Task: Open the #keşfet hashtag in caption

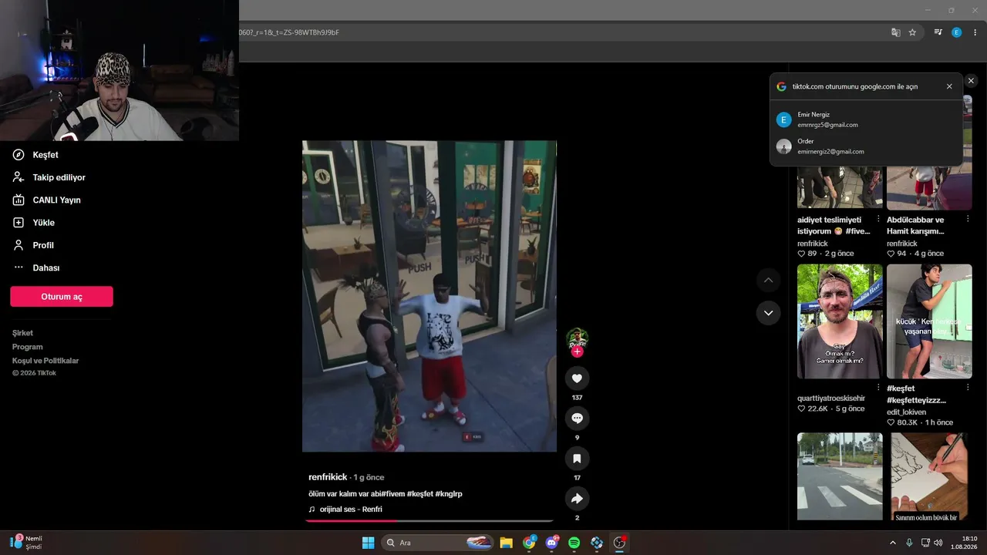Action: [x=420, y=493]
